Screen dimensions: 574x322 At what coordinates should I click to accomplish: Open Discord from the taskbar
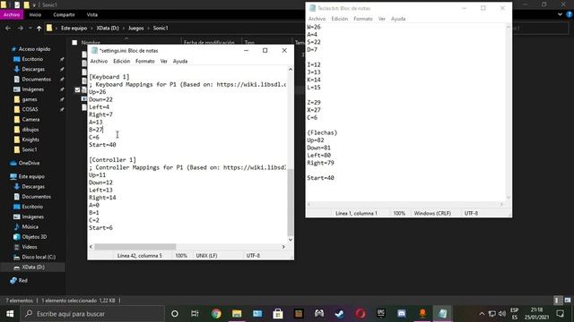coord(402,314)
